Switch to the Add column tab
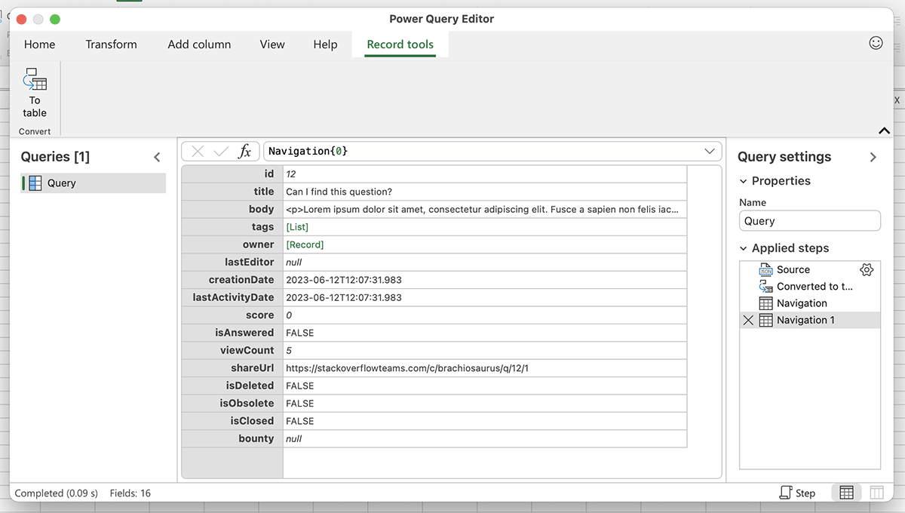The height and width of the screenshot is (513, 905). [199, 45]
